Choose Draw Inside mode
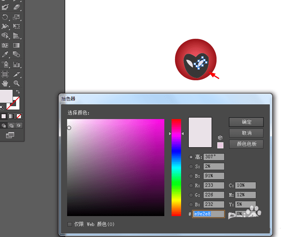297x237 pixels. click(x=19, y=125)
